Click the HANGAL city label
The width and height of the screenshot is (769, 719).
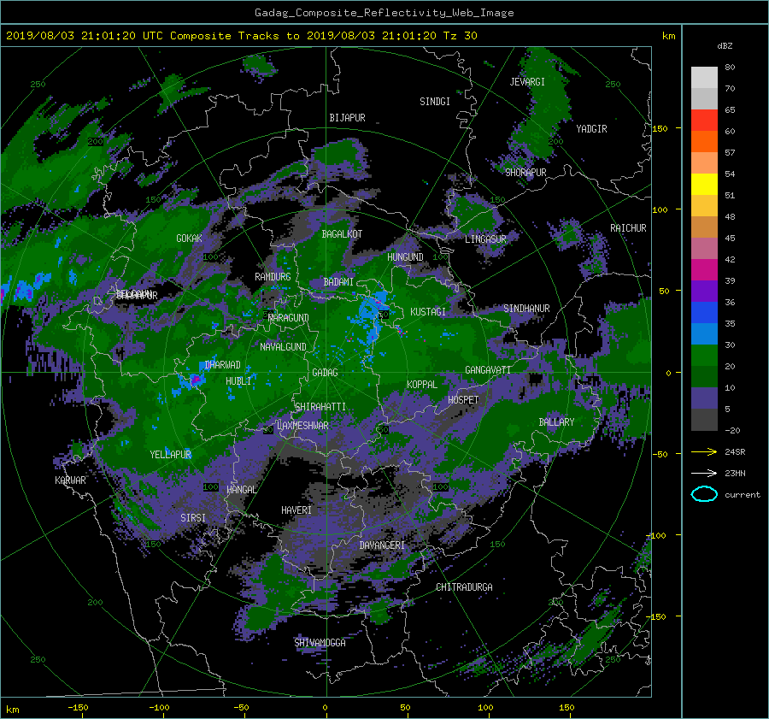(241, 490)
